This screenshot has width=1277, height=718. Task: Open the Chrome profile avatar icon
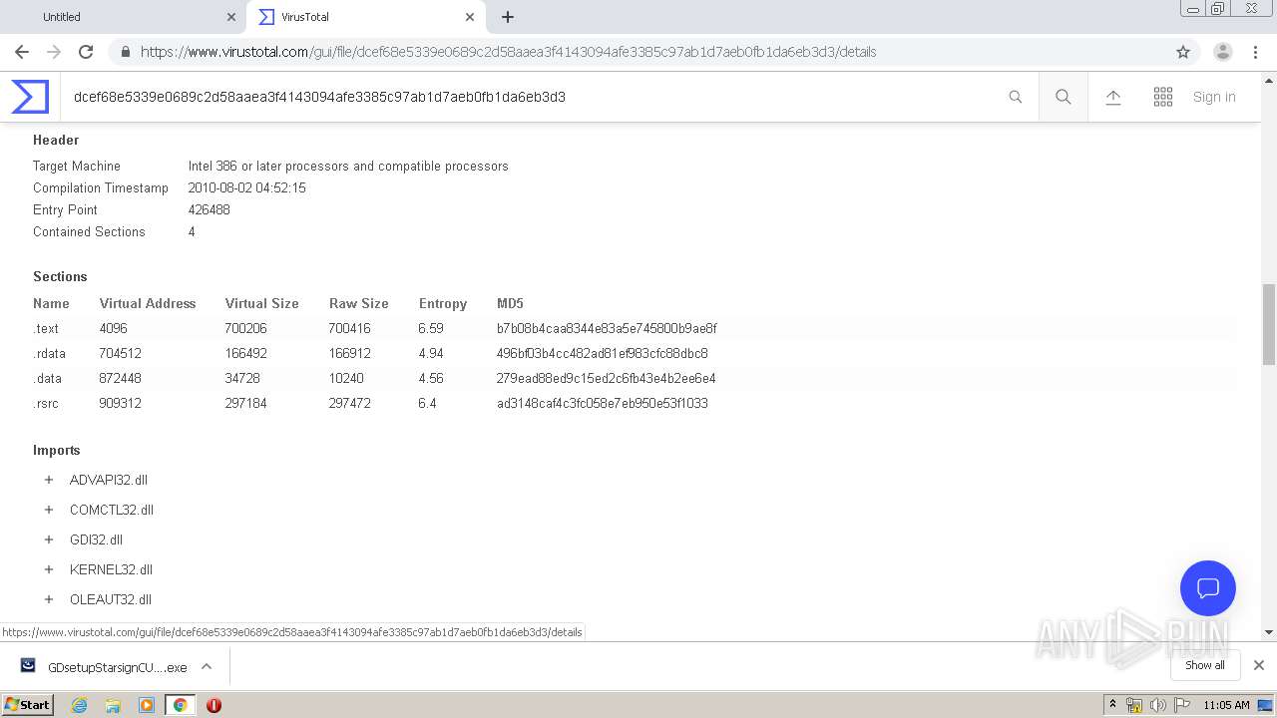click(1223, 52)
